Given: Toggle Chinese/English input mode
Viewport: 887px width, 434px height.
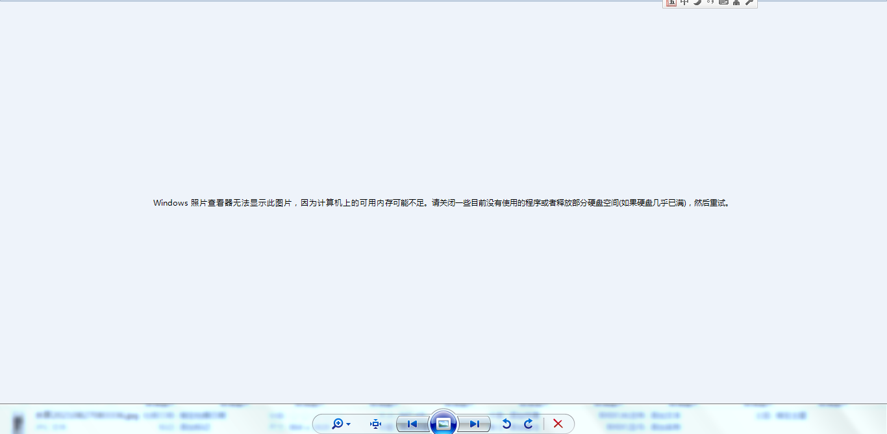Looking at the screenshot, I should point(684,3).
